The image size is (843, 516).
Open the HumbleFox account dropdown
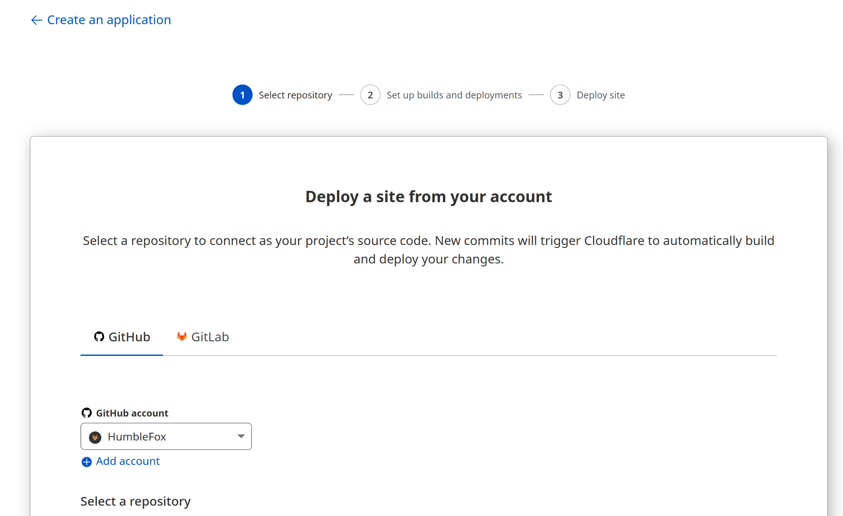tap(166, 437)
